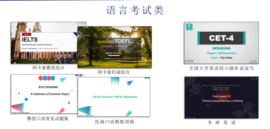Click the 阿卡索 logo on TOEFL Speaking slide

(x=147, y=78)
